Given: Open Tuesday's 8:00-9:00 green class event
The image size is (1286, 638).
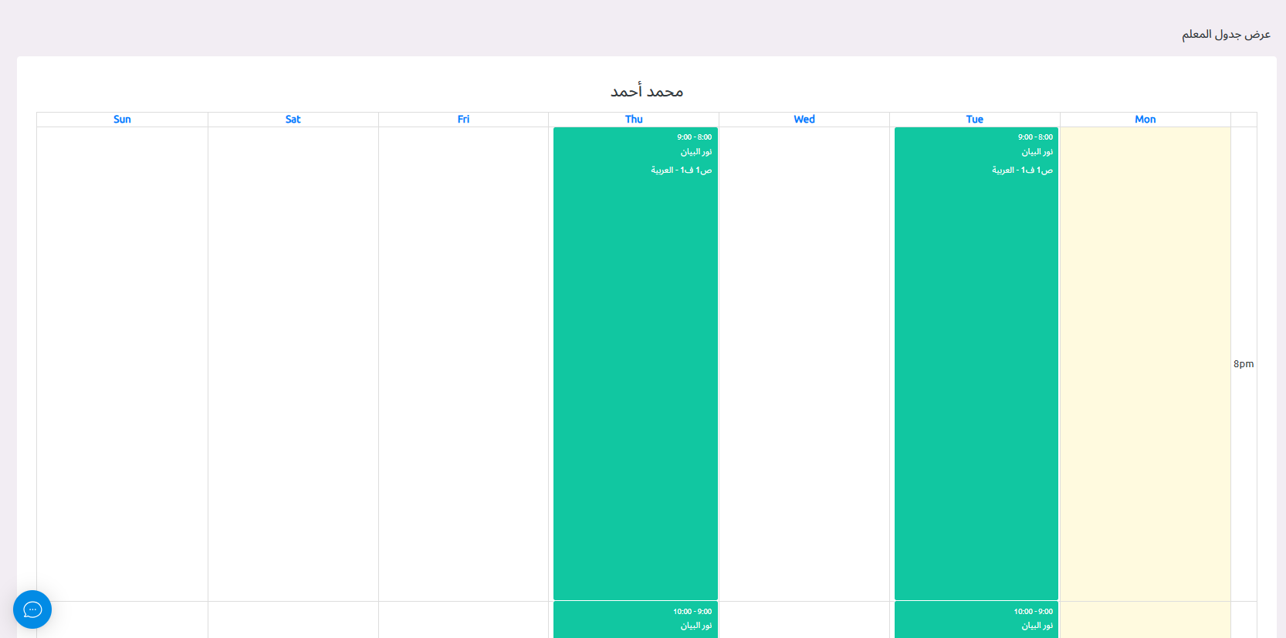Looking at the screenshot, I should pyautogui.click(x=976, y=363).
